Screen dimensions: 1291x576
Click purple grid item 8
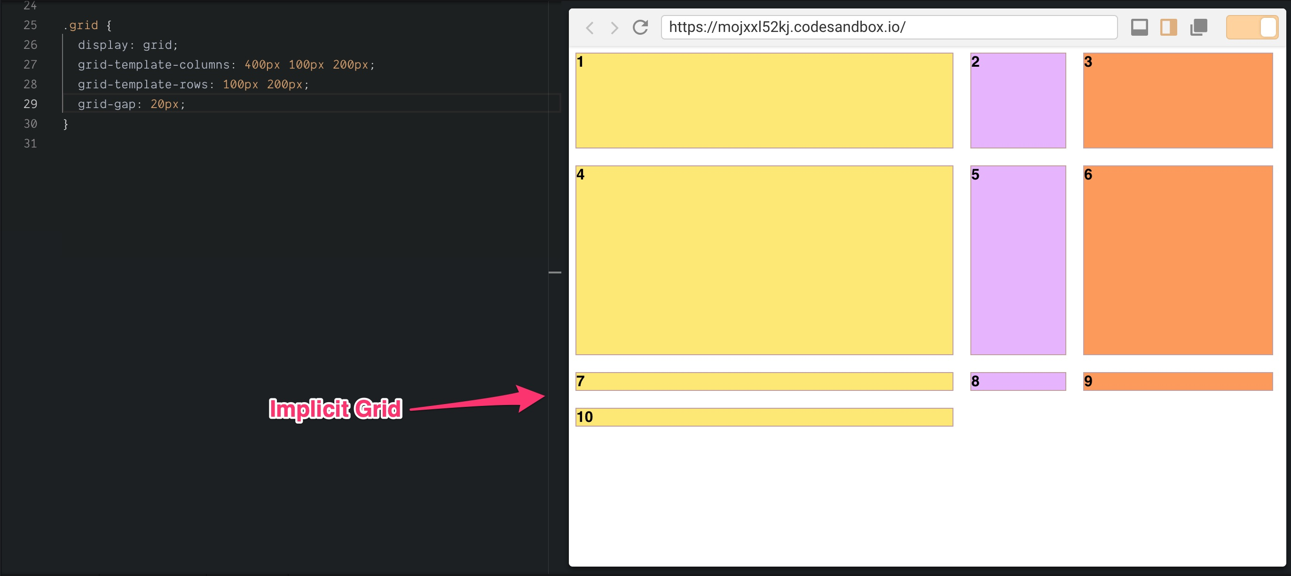tap(1018, 381)
